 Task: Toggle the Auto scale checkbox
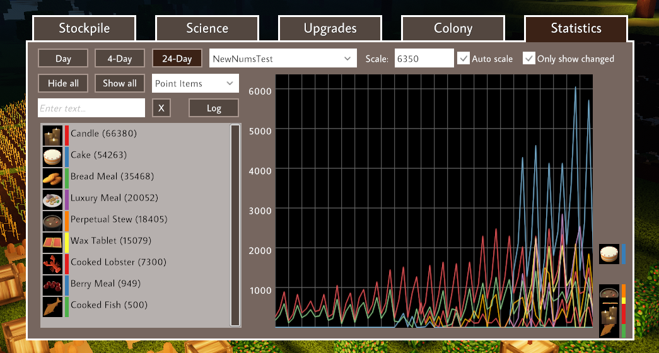464,59
